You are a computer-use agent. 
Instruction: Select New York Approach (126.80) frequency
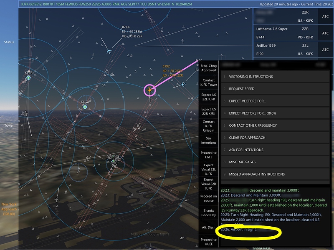(x=9, y=209)
